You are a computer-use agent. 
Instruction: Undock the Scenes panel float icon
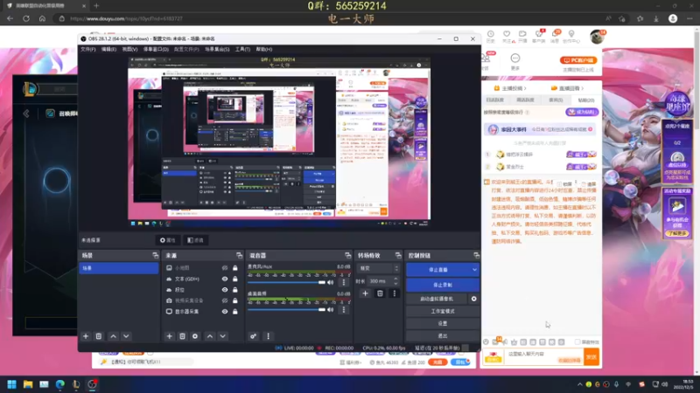156,255
